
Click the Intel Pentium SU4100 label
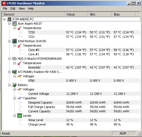tap(32, 41)
